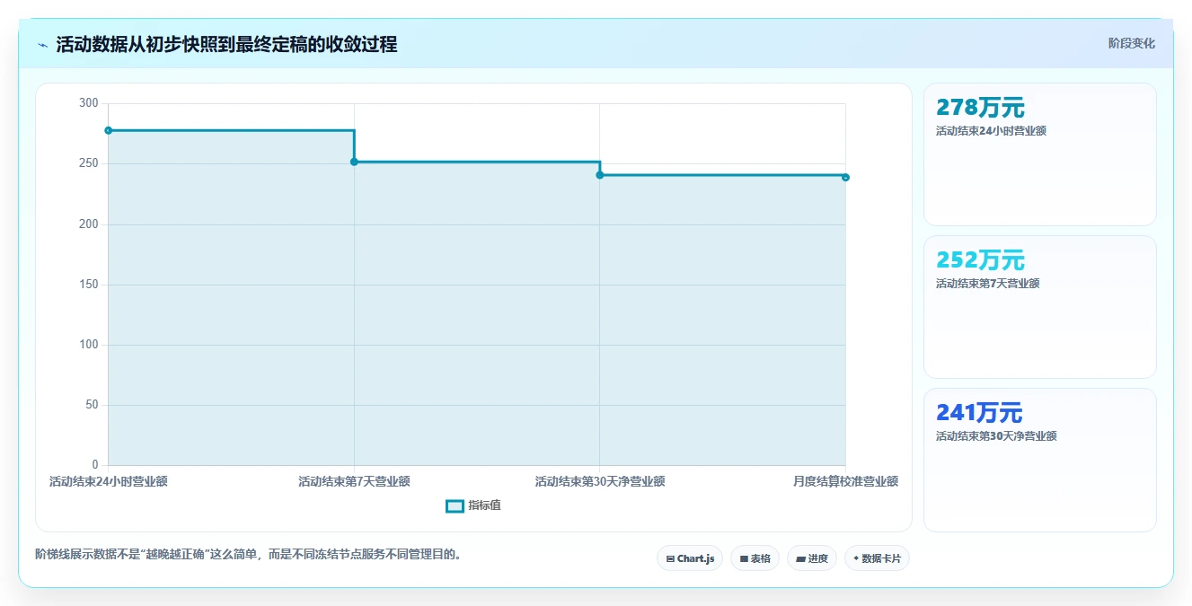Click the icon in the 进度 tag
The image size is (1192, 606).
click(x=800, y=558)
